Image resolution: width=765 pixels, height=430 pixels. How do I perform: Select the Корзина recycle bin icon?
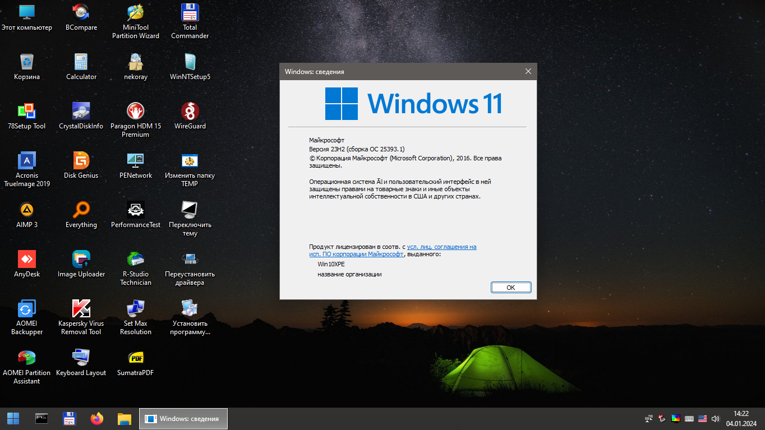pyautogui.click(x=26, y=67)
